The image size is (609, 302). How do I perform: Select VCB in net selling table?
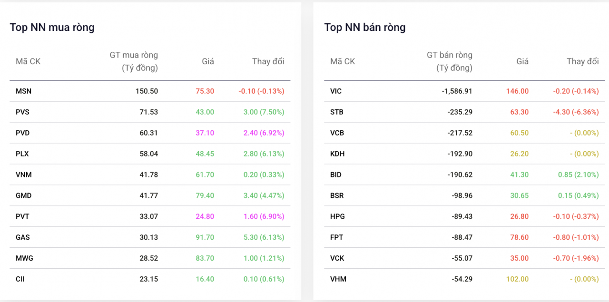[x=337, y=133]
